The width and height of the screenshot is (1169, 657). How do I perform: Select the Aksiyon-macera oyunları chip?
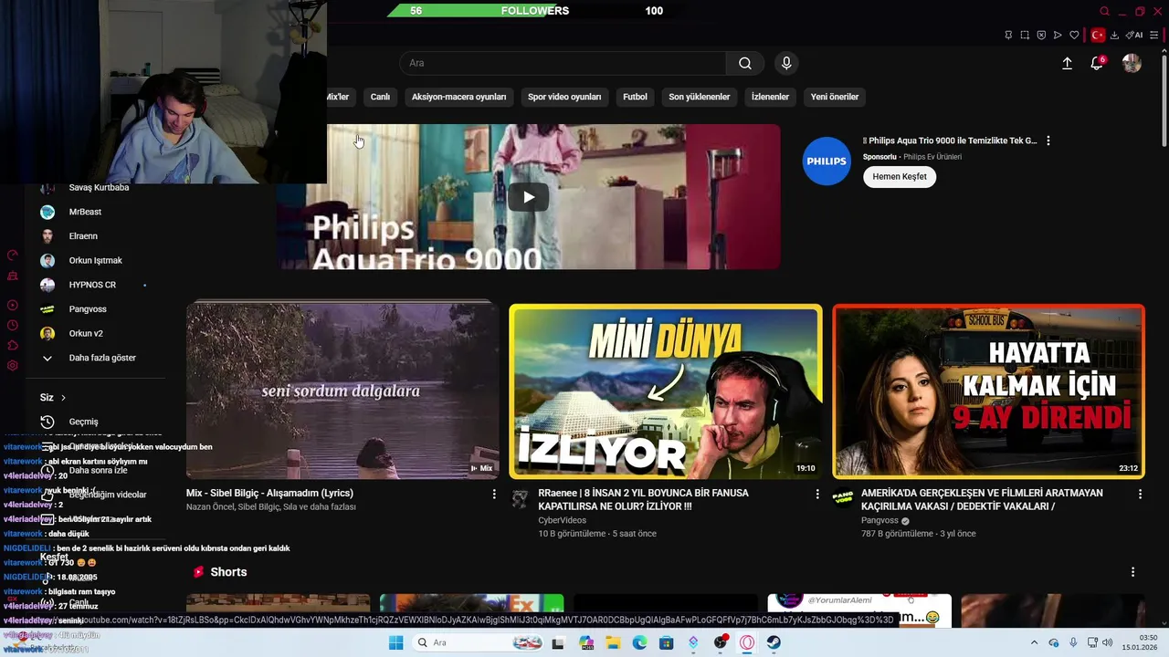click(x=458, y=97)
